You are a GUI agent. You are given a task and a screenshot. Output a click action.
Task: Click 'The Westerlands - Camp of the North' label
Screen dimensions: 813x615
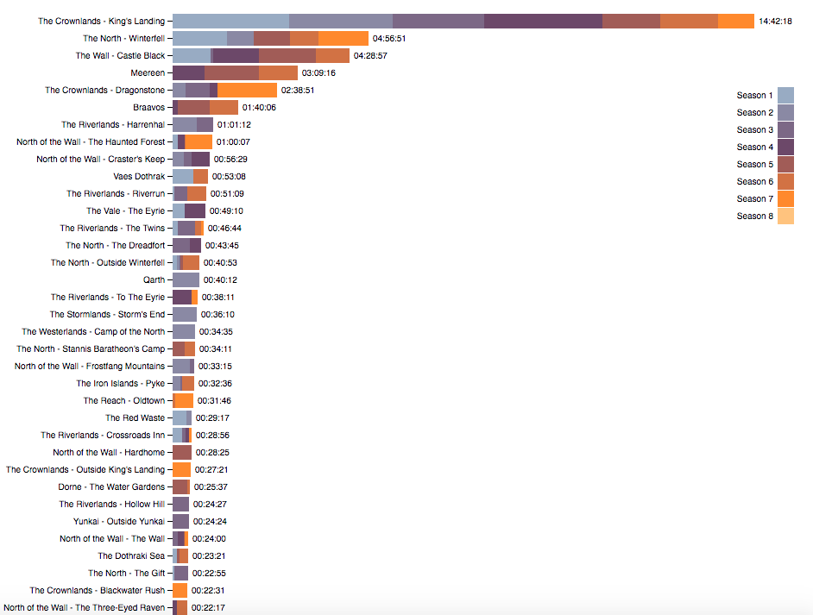coord(93,331)
